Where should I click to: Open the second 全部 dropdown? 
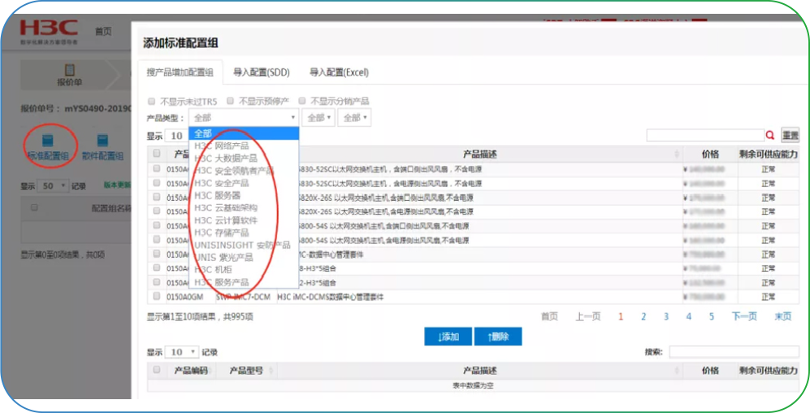(x=318, y=118)
